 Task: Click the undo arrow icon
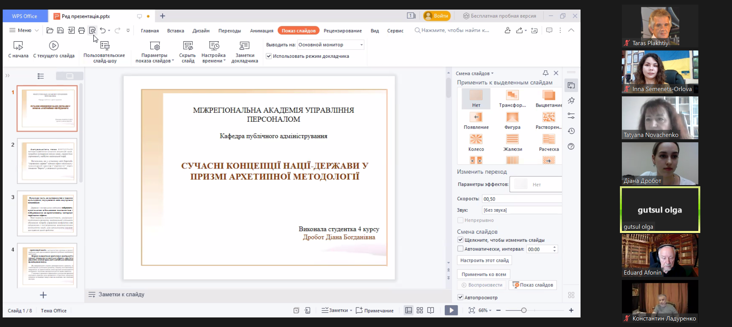pyautogui.click(x=102, y=31)
